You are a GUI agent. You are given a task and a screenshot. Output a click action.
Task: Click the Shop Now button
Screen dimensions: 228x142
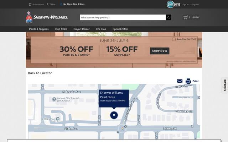coord(160,51)
